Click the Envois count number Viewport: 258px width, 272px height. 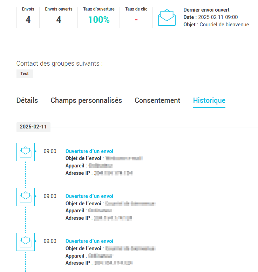tap(28, 20)
